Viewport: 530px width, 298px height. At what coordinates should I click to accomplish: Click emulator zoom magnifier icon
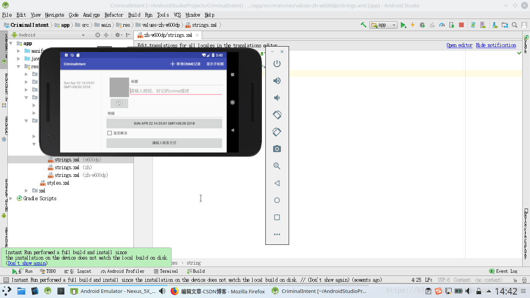277,166
